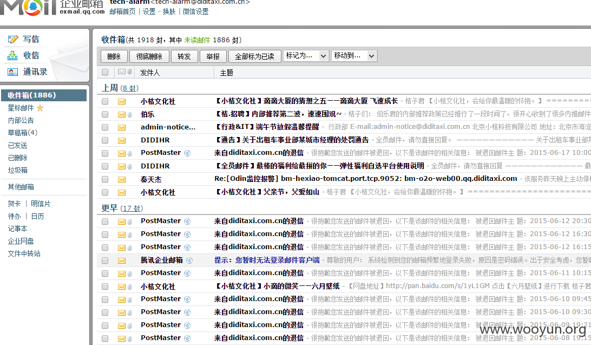
Task: Toggle the select-all checkbox in header
Action: [105, 72]
